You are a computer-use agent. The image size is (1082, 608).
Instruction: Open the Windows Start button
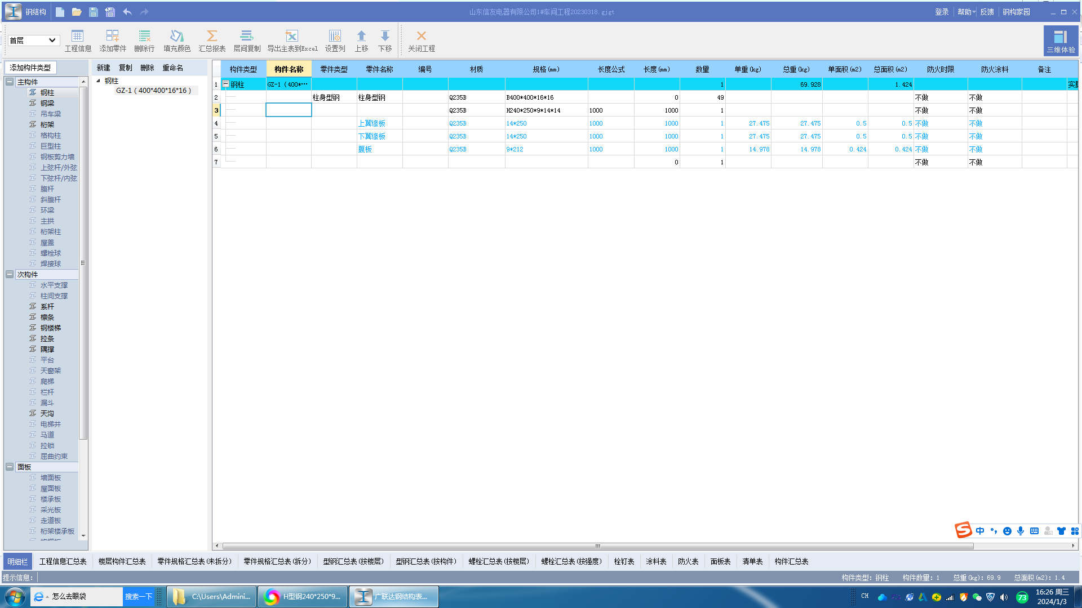pyautogui.click(x=15, y=597)
